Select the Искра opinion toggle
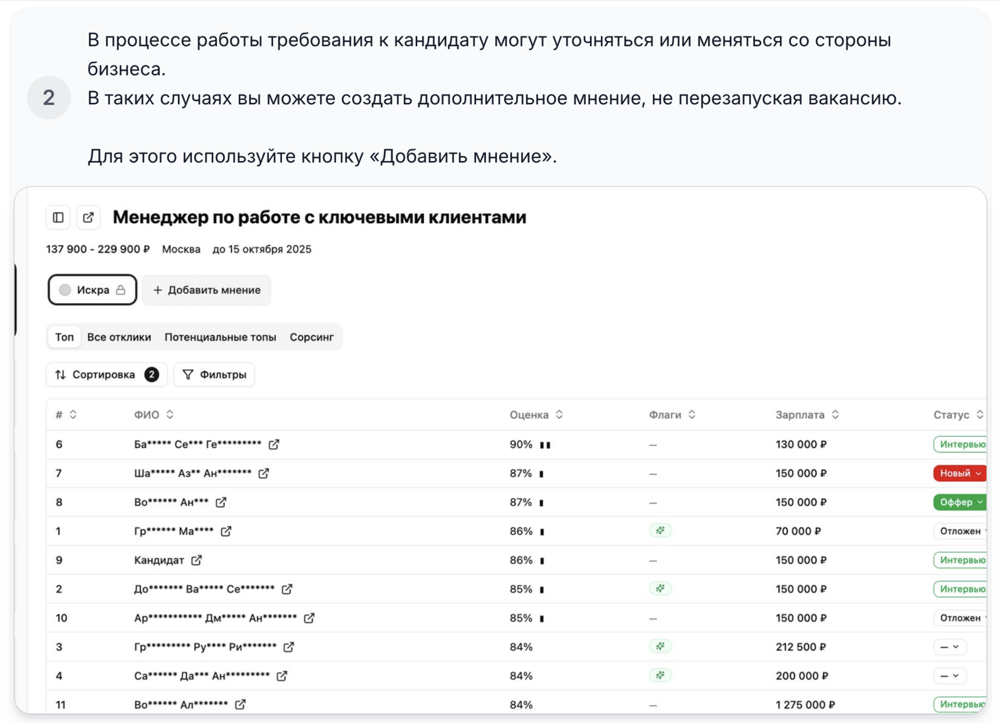Image resolution: width=1001 pixels, height=723 pixels. (x=92, y=290)
